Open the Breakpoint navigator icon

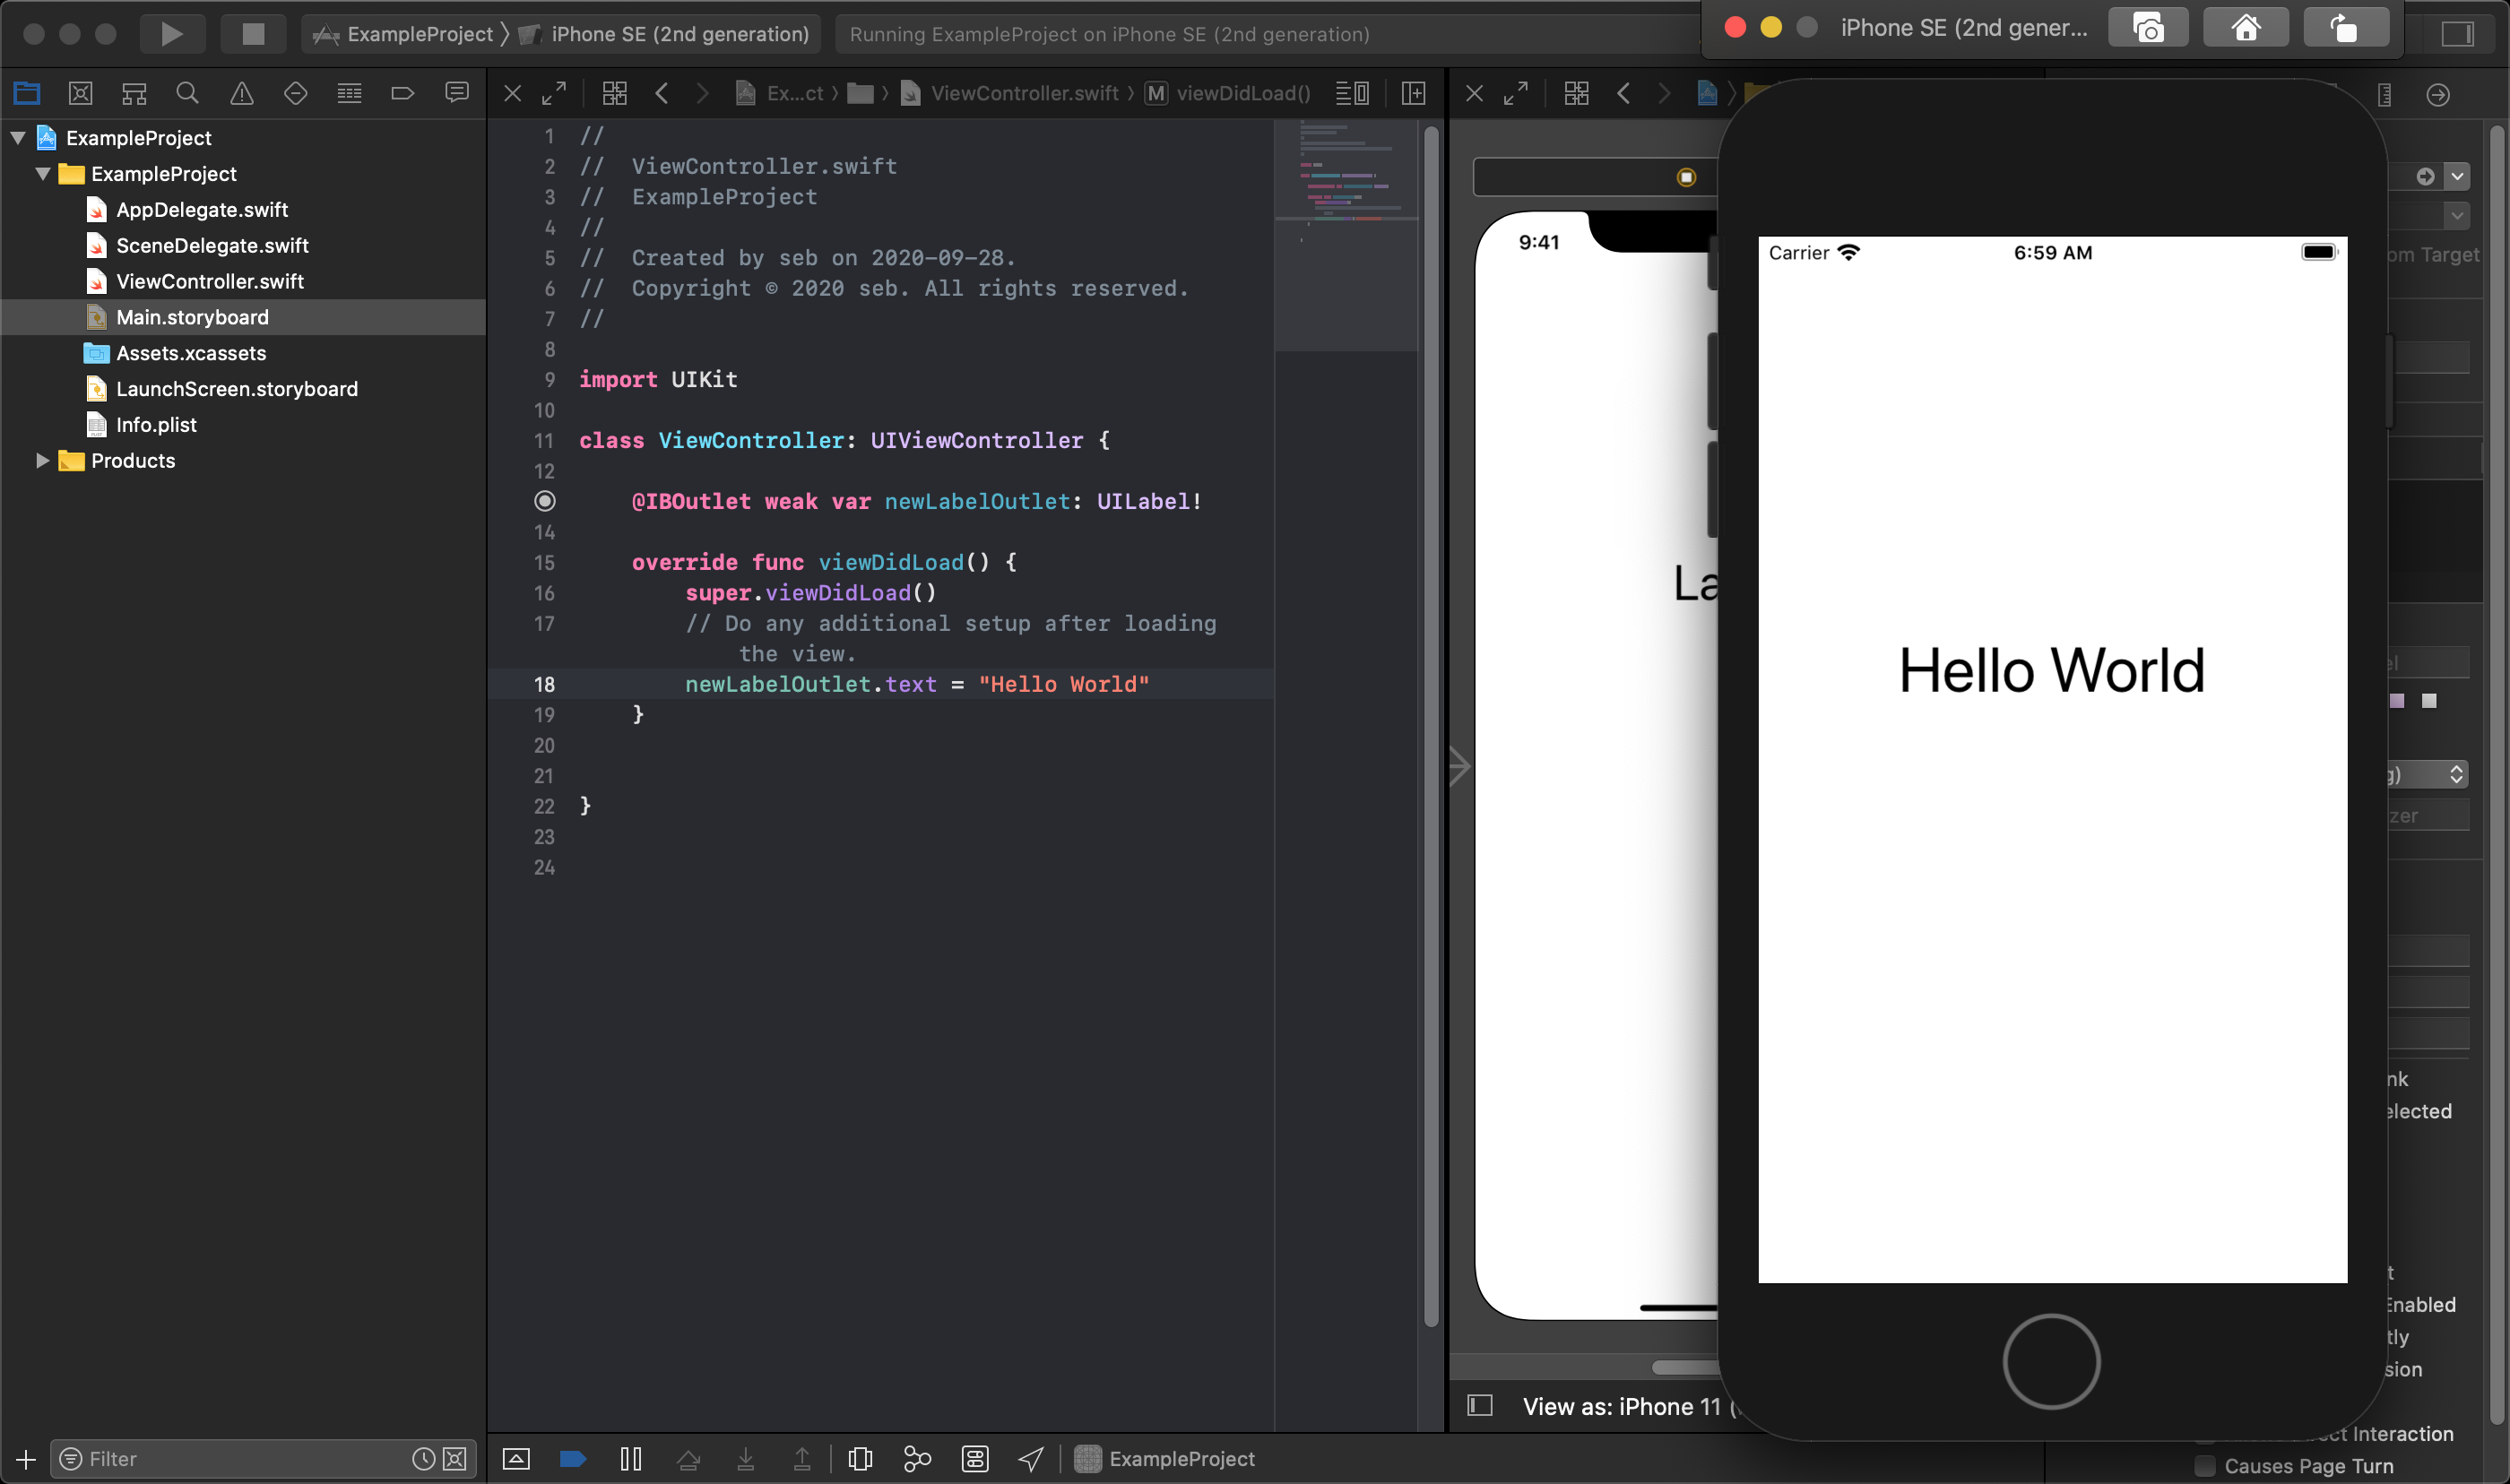[403, 93]
